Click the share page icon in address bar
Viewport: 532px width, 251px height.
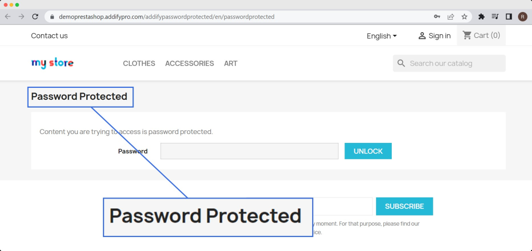450,17
